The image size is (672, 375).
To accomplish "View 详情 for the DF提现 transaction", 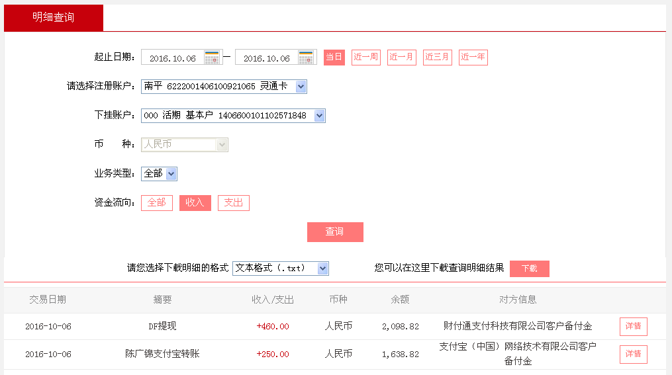I will pos(633,326).
